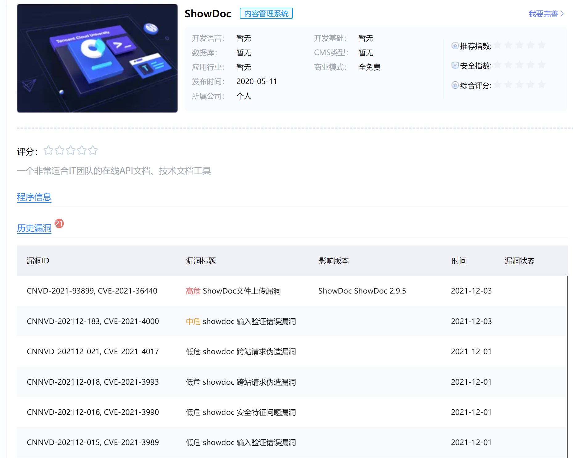The height and width of the screenshot is (458, 573).
Task: Click the 漏洞标题 column header
Action: 201,261
